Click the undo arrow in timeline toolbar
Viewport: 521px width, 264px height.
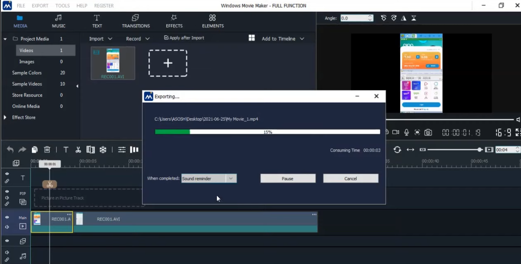[10, 150]
